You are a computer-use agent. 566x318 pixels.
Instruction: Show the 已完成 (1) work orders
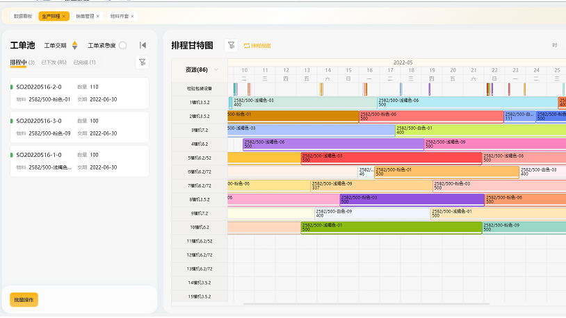click(84, 62)
